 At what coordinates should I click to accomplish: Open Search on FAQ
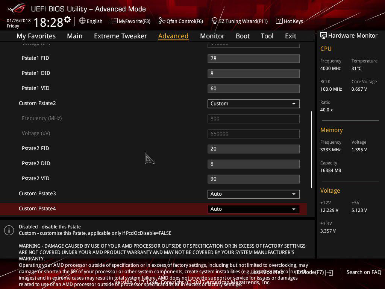tap(364, 272)
